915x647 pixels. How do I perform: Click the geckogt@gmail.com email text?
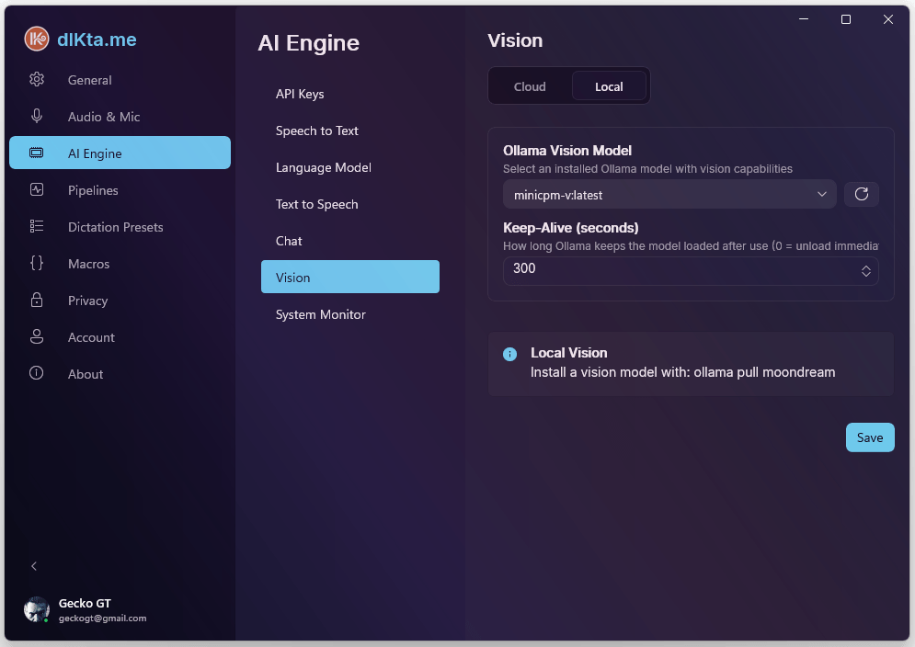pos(103,618)
